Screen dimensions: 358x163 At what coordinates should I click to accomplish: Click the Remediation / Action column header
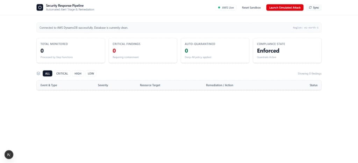click(x=220, y=85)
